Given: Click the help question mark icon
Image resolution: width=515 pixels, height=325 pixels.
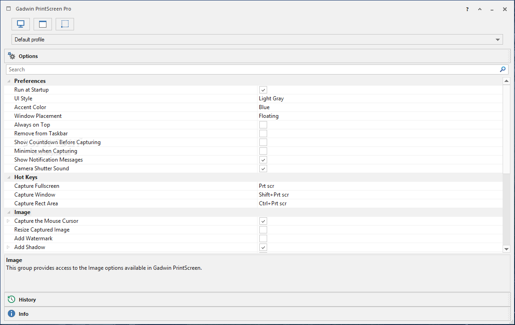Looking at the screenshot, I should (x=467, y=9).
